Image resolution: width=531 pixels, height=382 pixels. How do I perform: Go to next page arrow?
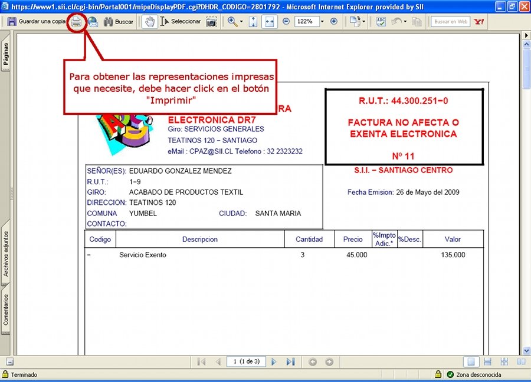click(x=274, y=361)
